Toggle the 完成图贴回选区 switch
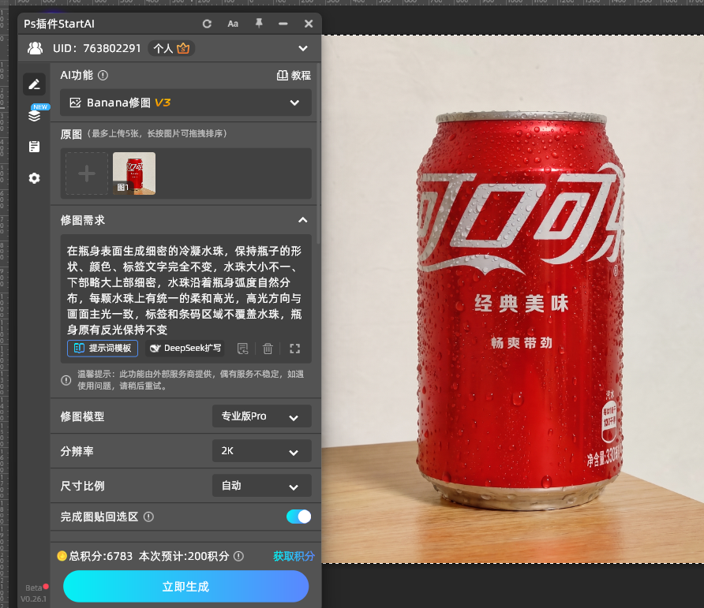 pos(298,517)
